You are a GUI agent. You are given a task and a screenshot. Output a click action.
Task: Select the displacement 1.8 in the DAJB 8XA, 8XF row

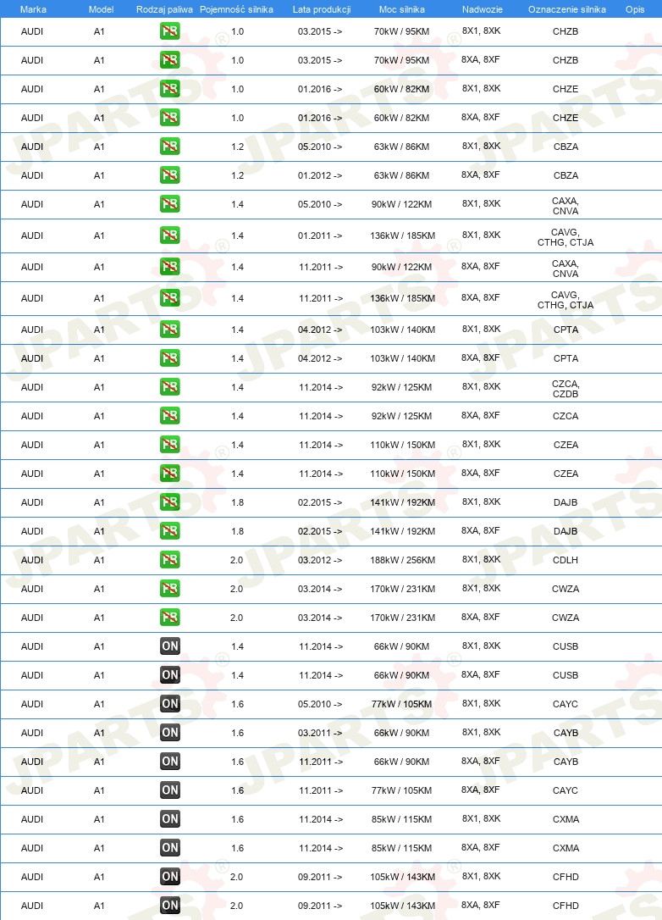[238, 531]
